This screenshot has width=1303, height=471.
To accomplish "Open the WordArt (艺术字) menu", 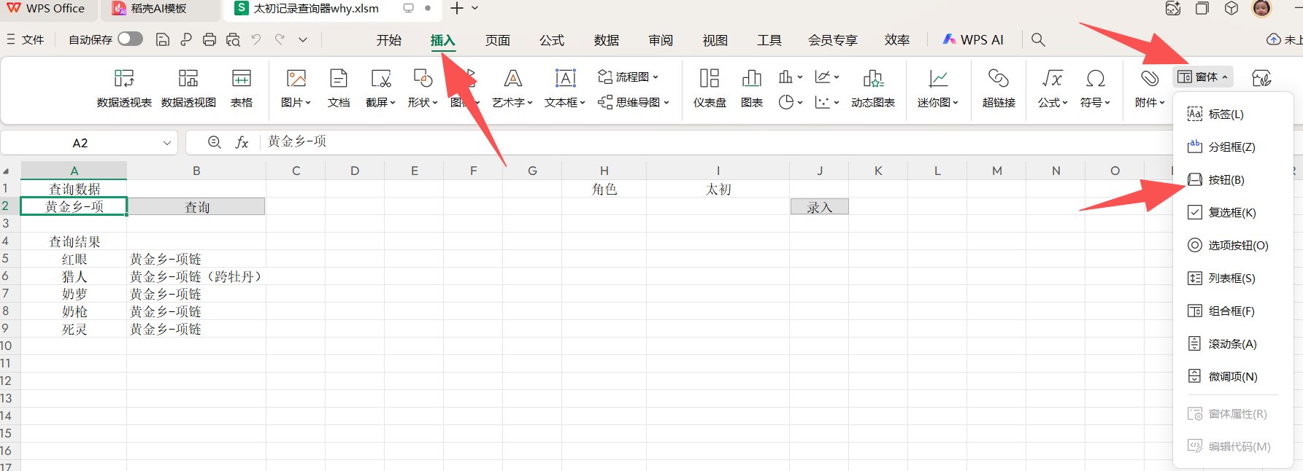I will 512,87.
